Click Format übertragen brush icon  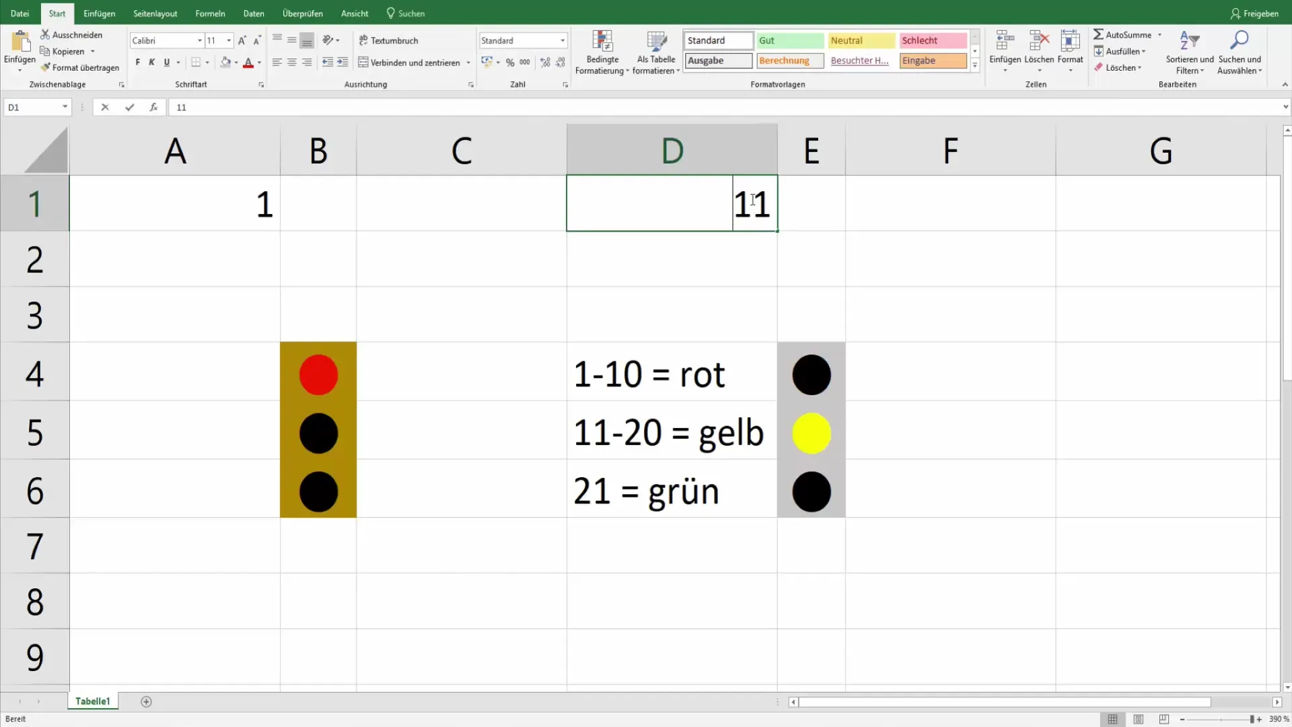(x=45, y=67)
